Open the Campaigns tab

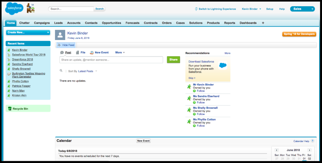coord(42,23)
